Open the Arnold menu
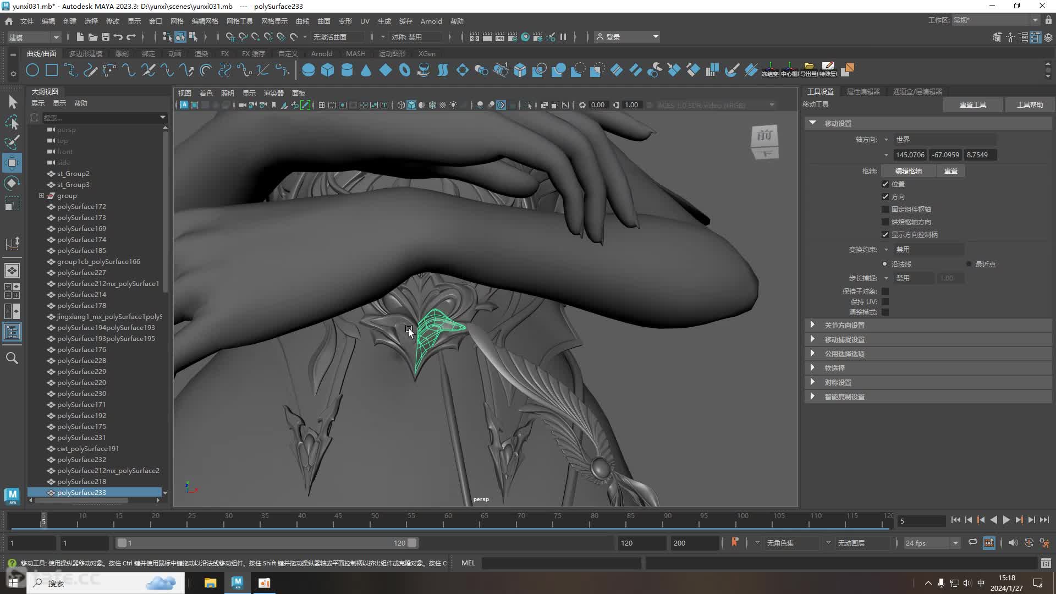The height and width of the screenshot is (594, 1056). 431,21
